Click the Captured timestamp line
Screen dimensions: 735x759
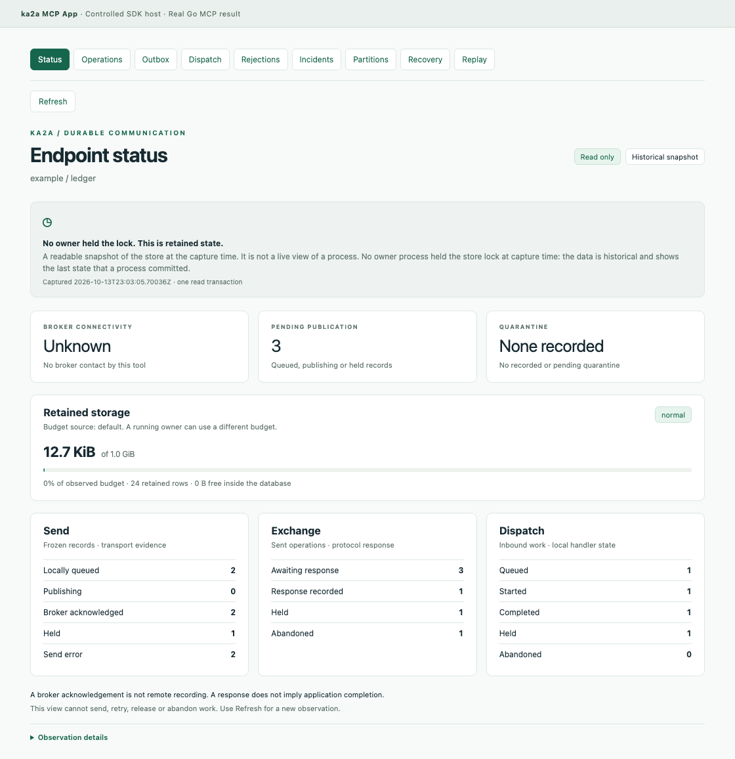pyautogui.click(x=142, y=282)
